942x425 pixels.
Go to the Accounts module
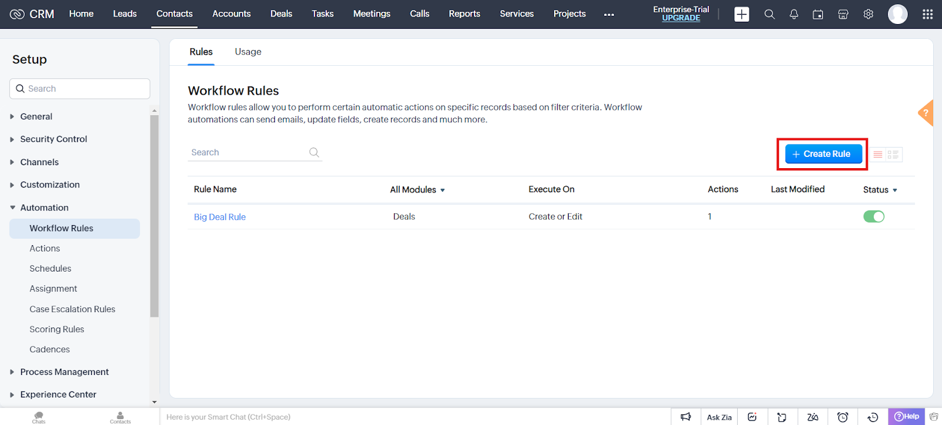point(231,14)
